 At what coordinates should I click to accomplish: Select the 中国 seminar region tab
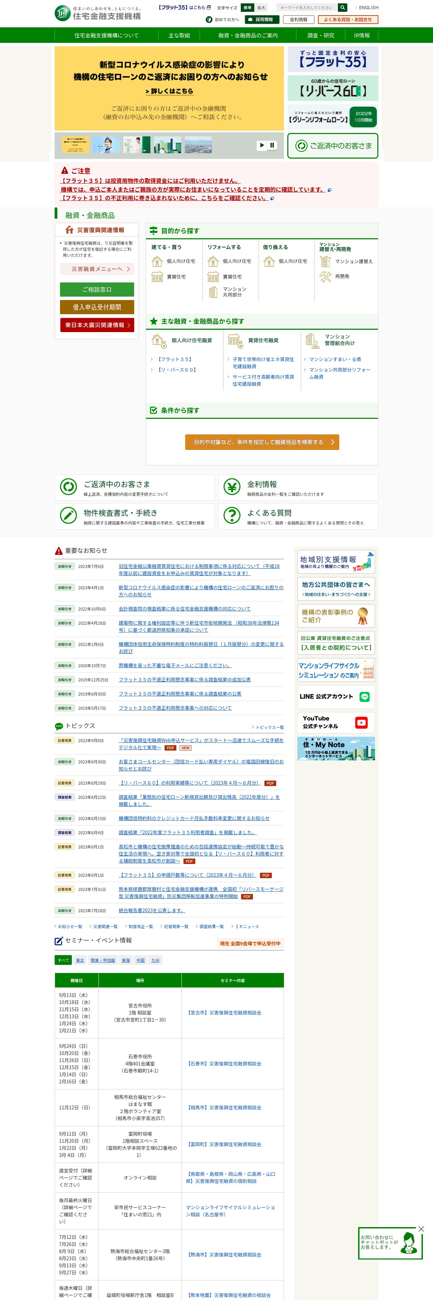click(141, 960)
